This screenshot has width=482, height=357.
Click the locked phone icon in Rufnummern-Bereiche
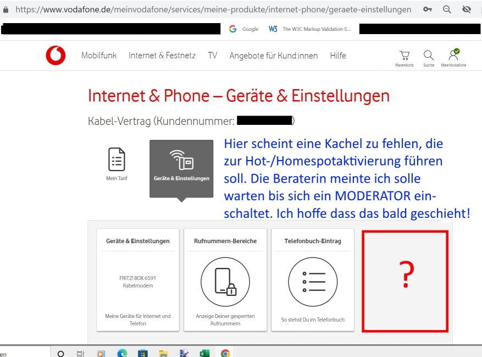pyautogui.click(x=225, y=282)
